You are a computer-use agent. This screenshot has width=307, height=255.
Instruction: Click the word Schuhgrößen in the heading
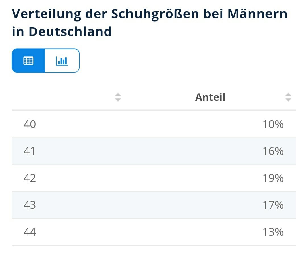(x=155, y=14)
